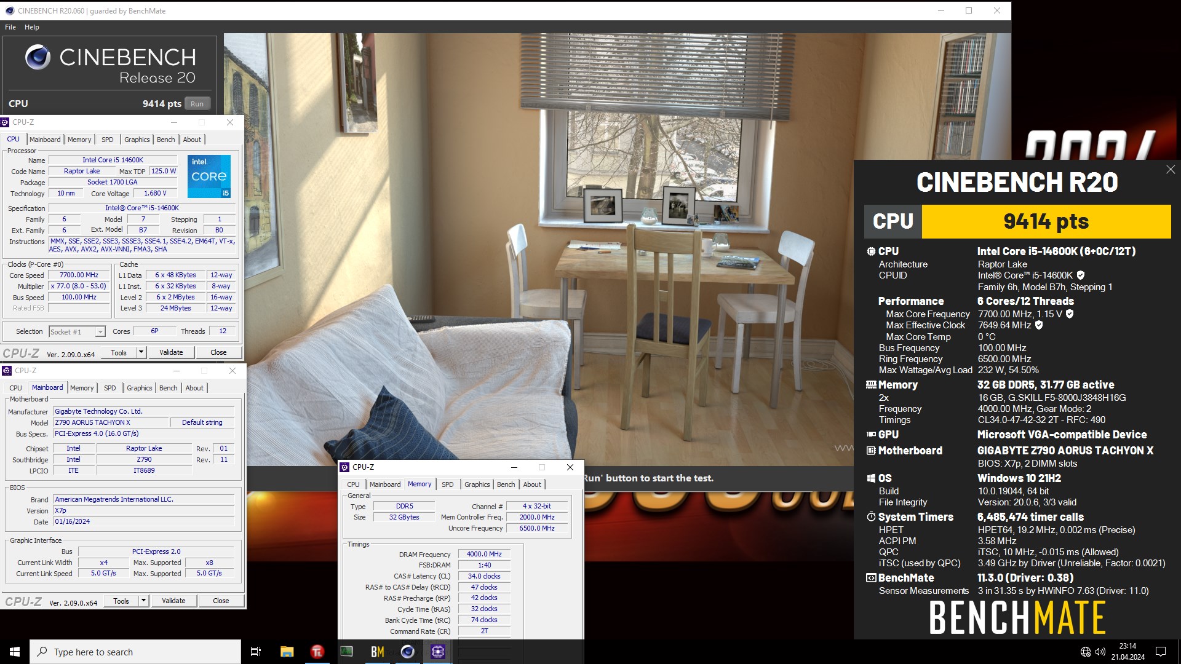Open the Help menu in Cinebench
Image resolution: width=1181 pixels, height=664 pixels.
32,27
